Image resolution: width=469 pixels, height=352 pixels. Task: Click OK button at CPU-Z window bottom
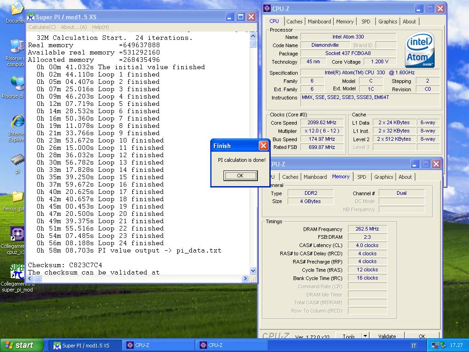pos(422,336)
